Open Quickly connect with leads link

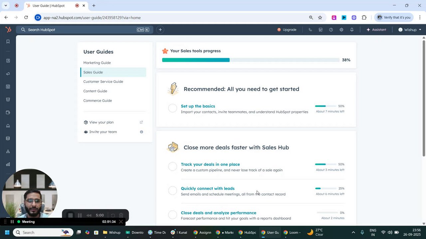click(x=208, y=189)
